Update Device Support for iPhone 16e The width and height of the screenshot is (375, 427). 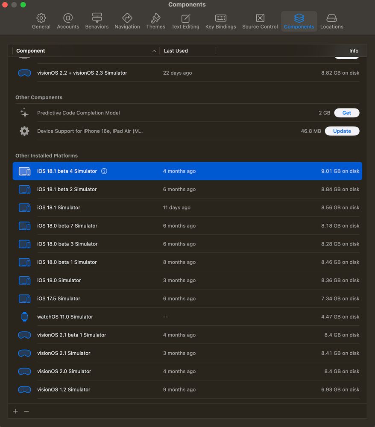[x=342, y=131]
